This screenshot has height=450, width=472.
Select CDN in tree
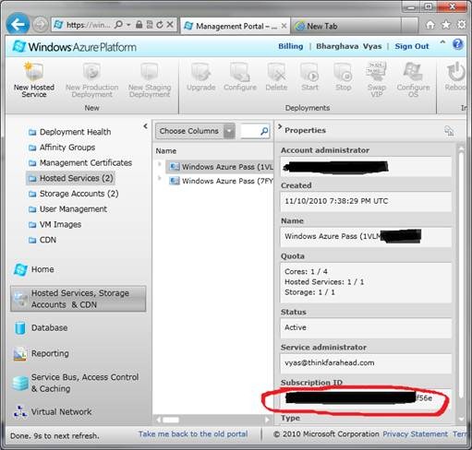42,240
